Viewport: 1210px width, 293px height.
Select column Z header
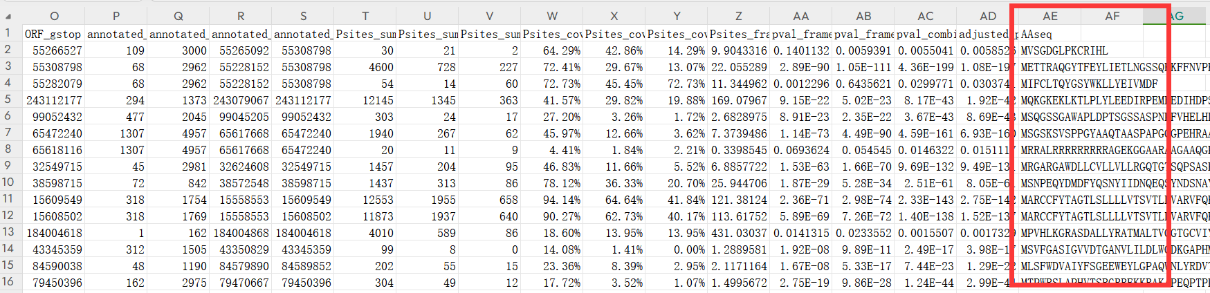coord(739,16)
